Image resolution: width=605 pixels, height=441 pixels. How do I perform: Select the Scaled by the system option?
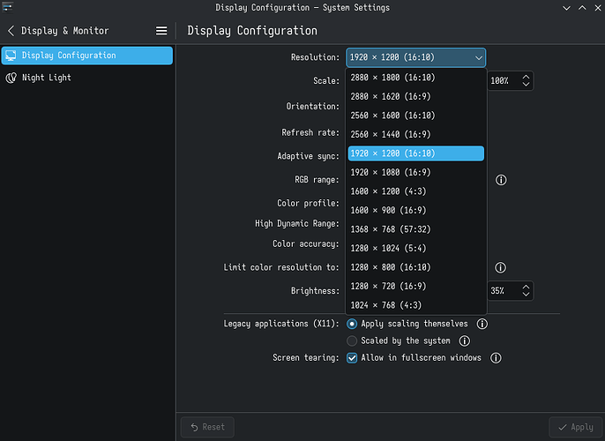pyautogui.click(x=353, y=340)
